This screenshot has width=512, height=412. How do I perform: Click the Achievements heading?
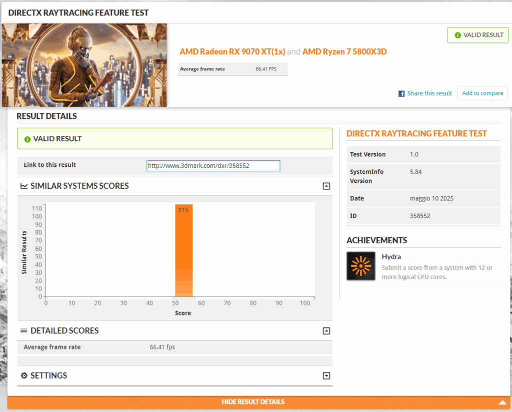377,240
